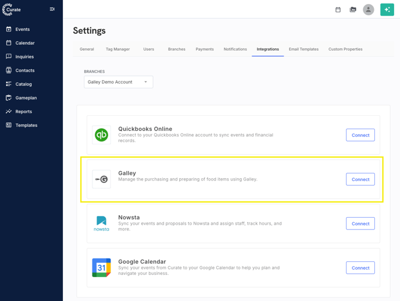Click the Nowsta title text
This screenshot has width=400, height=301.
pos(129,217)
